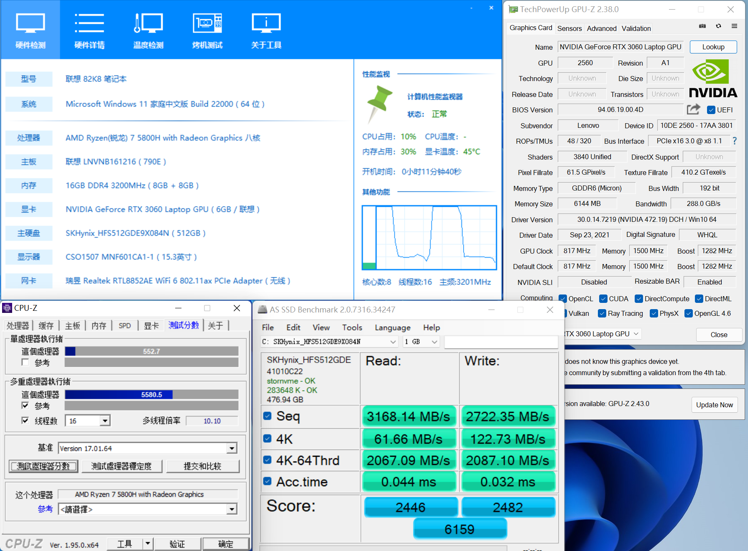748x551 pixels.
Task: Click the empty field beside 1 GB dropdown
Action: [501, 342]
